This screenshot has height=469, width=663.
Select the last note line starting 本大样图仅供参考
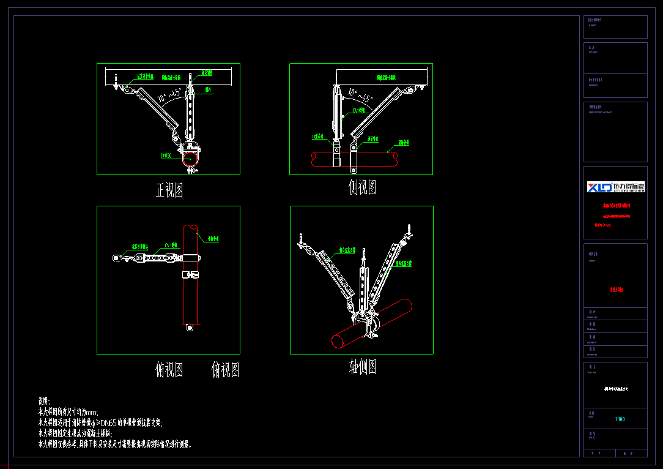[x=115, y=444]
